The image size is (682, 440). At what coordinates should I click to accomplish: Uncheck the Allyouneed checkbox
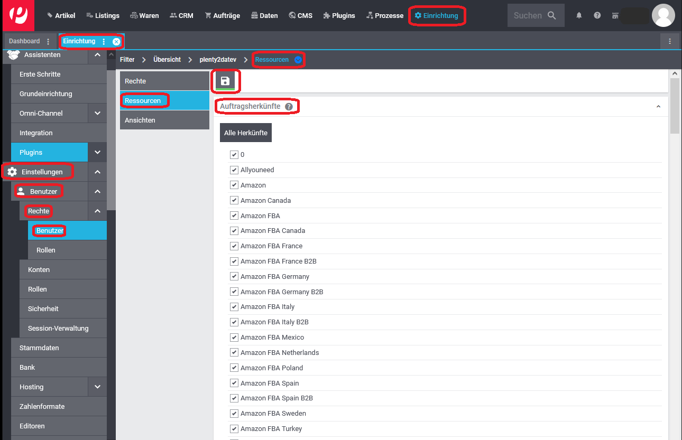(x=234, y=170)
